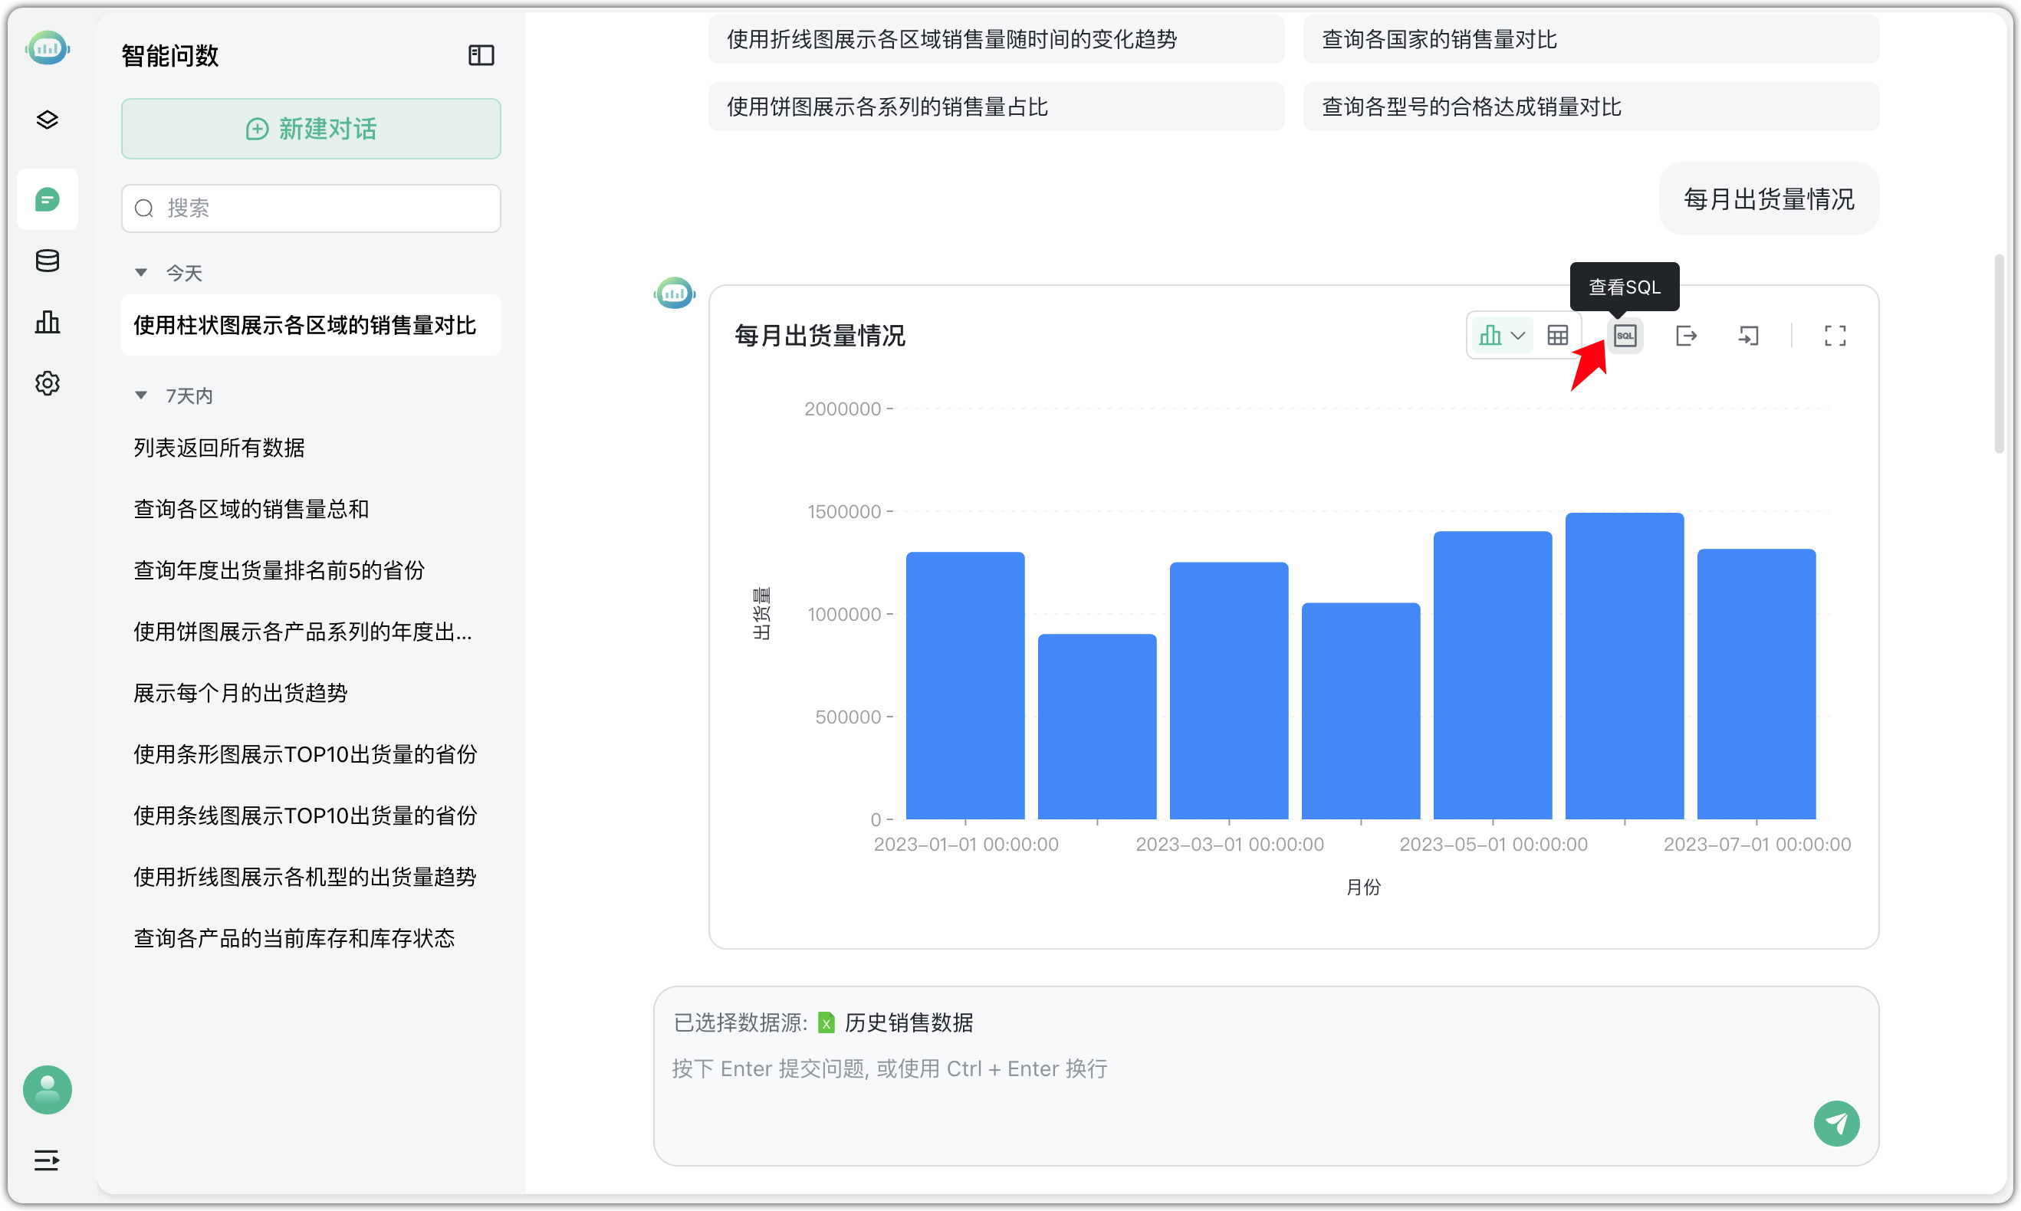Collapse the sidebar with the bottom arrow icon

(46, 1160)
